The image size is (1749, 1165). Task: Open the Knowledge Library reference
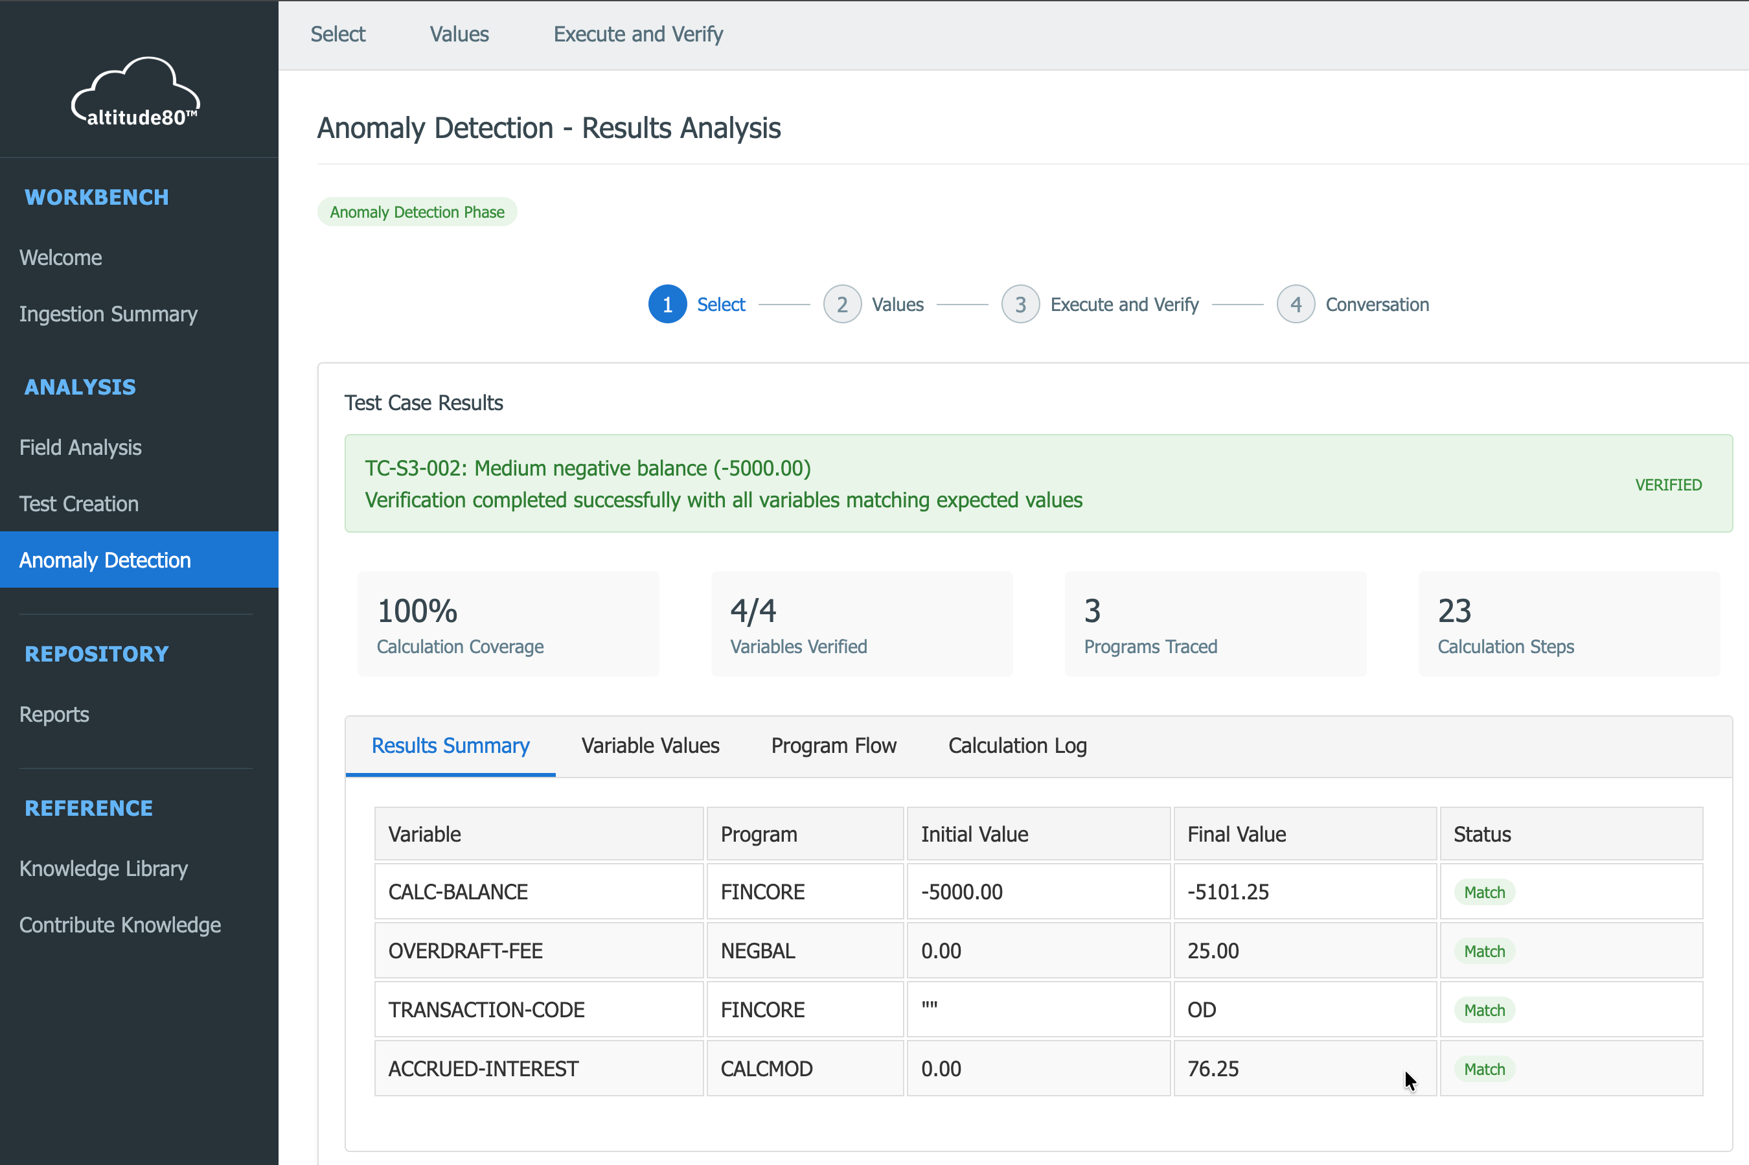(103, 868)
